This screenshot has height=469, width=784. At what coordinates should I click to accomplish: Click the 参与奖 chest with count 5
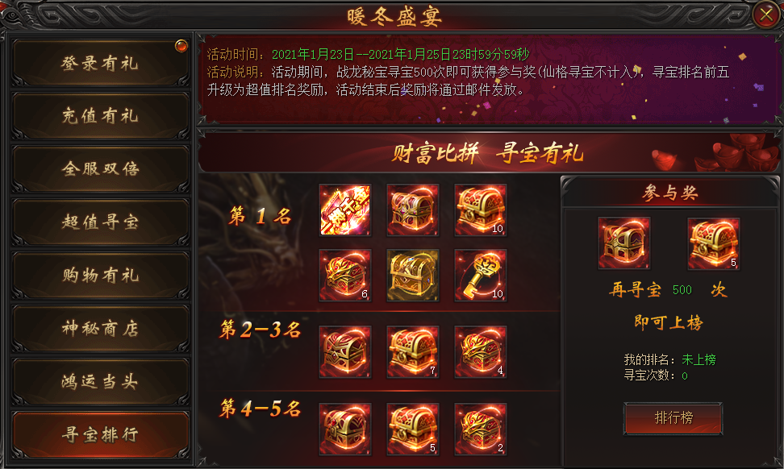pyautogui.click(x=714, y=243)
